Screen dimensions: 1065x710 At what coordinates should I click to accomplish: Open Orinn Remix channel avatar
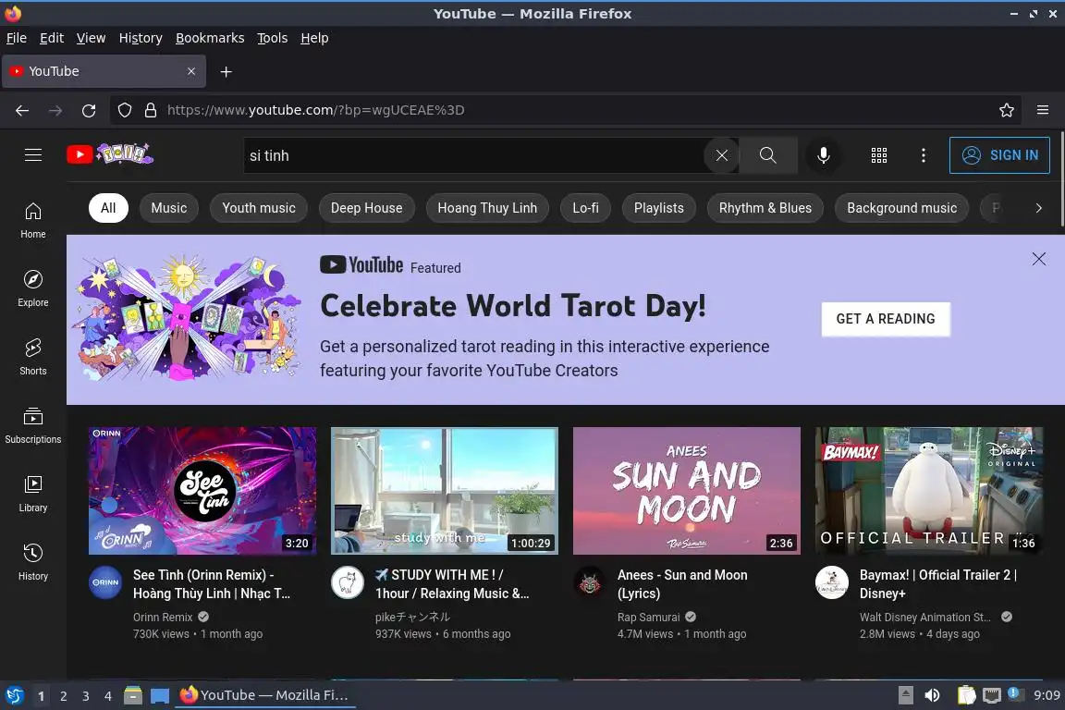105,582
